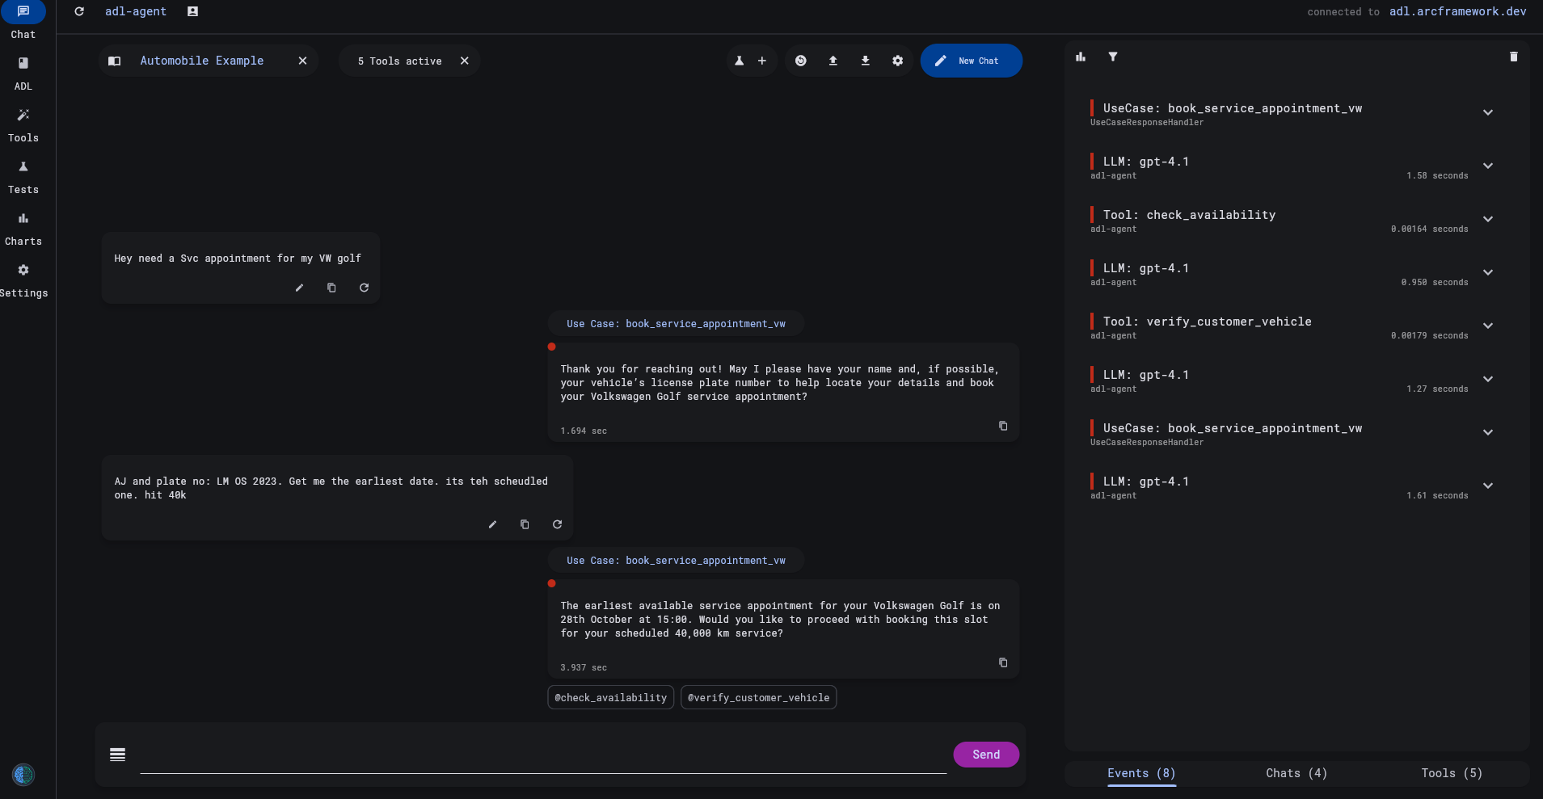1543x799 pixels.
Task: Expand the Tool: check_availability event
Action: pos(1487,220)
